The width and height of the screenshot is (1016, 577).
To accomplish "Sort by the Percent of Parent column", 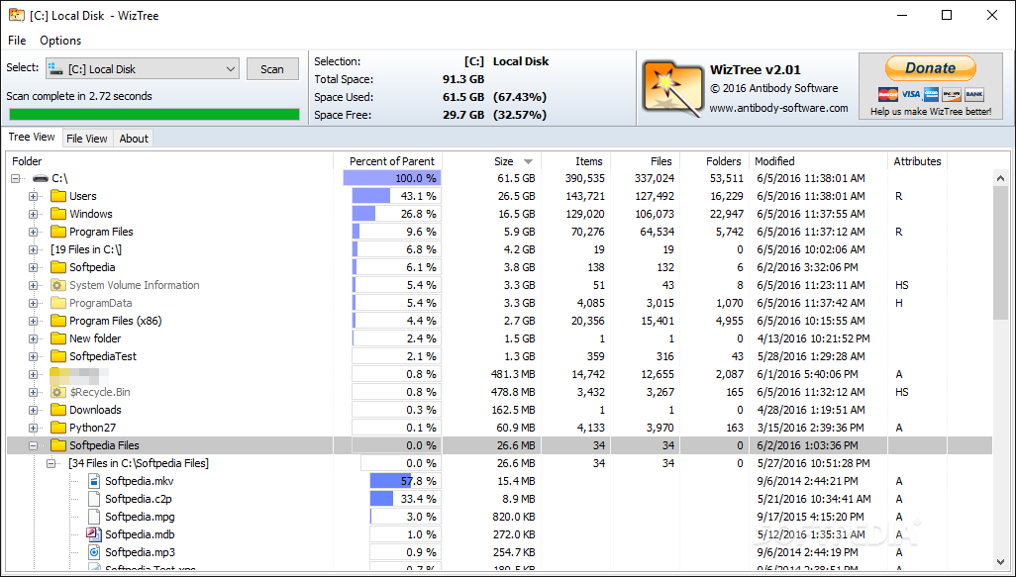I will pyautogui.click(x=387, y=161).
